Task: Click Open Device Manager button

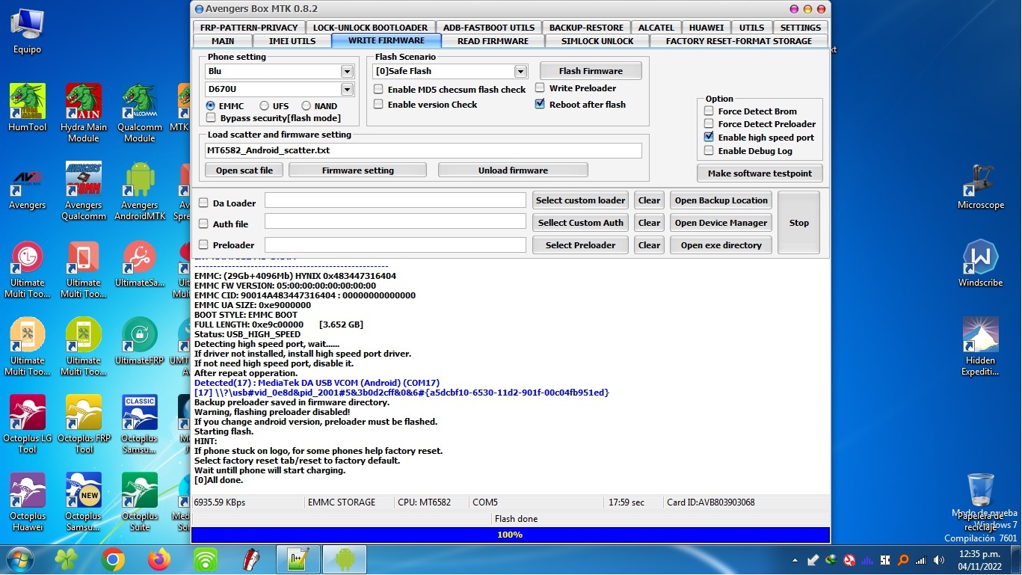Action: click(x=721, y=223)
